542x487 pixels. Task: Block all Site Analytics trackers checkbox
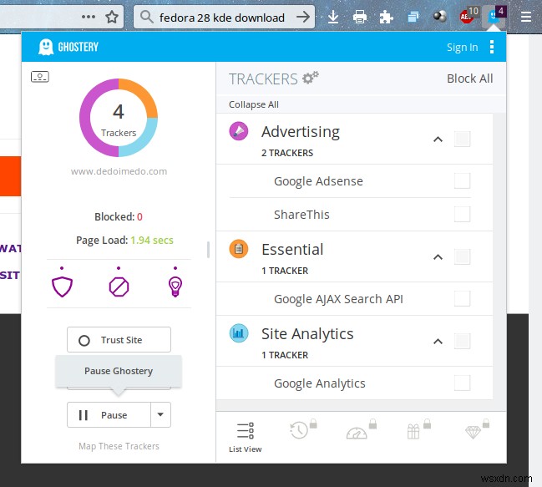point(462,341)
